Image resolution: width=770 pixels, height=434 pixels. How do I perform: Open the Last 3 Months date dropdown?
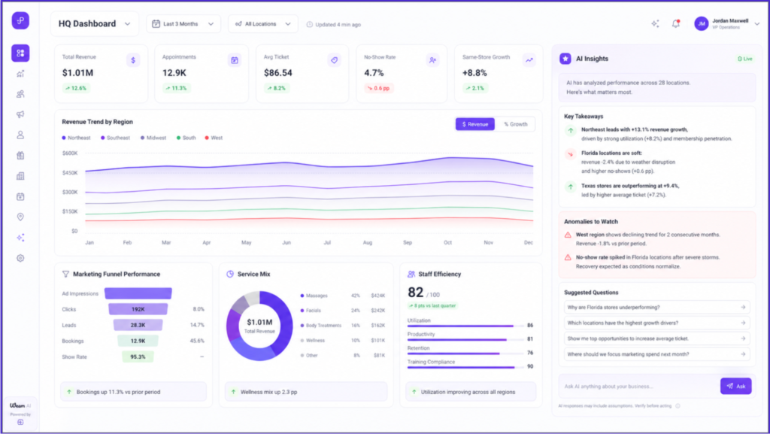coord(183,23)
